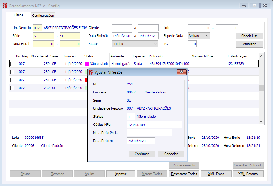This screenshot has width=273, height=186.
Task: Close the Ajustar NFSe 259 dialog
Action: point(182,72)
